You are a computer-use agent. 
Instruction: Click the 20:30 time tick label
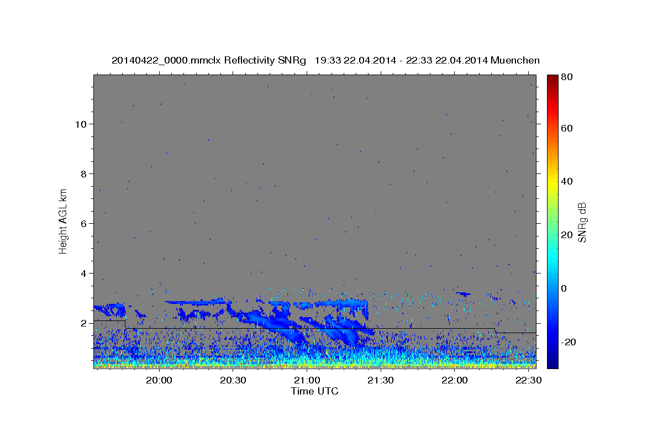pos(233,381)
